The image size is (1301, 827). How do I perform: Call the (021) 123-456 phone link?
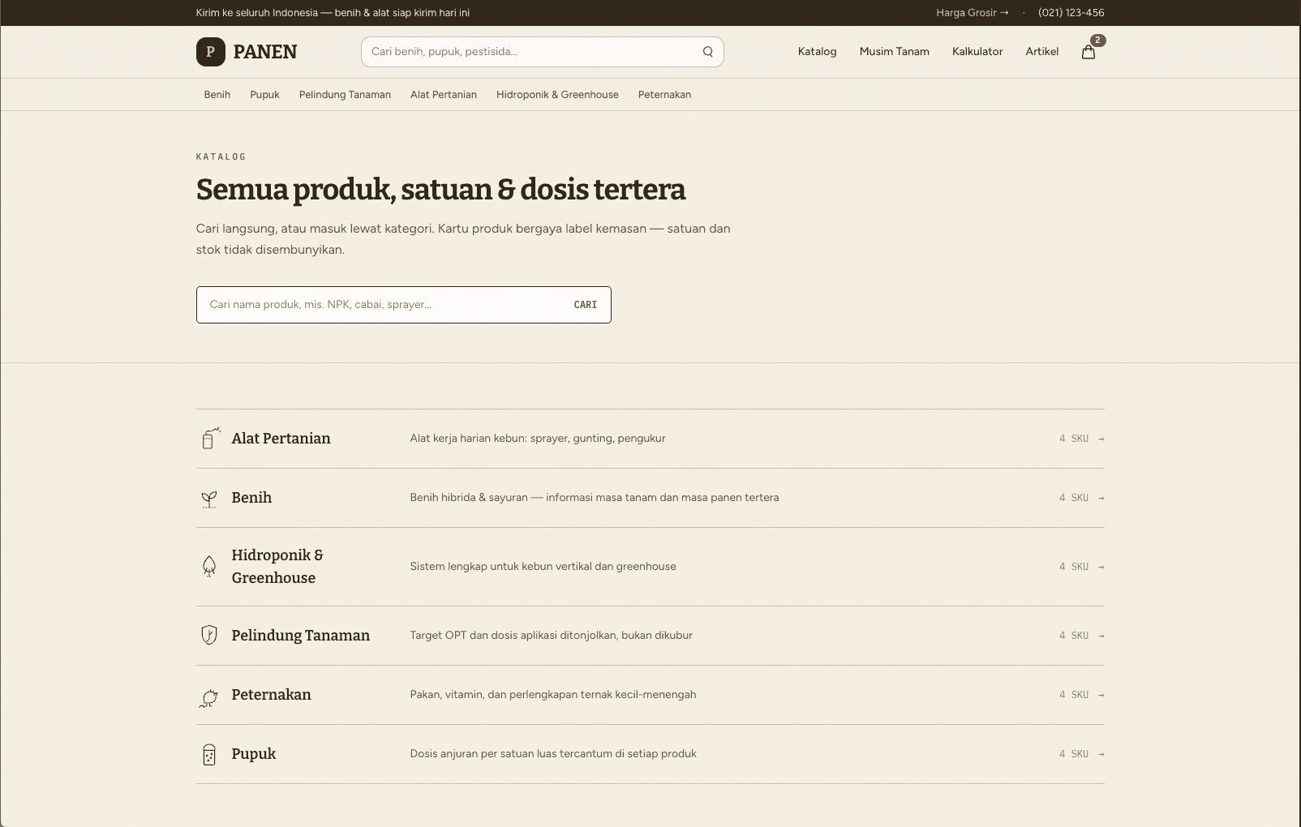[x=1071, y=13]
